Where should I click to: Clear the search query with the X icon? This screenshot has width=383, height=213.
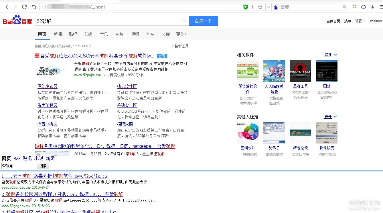(185, 21)
